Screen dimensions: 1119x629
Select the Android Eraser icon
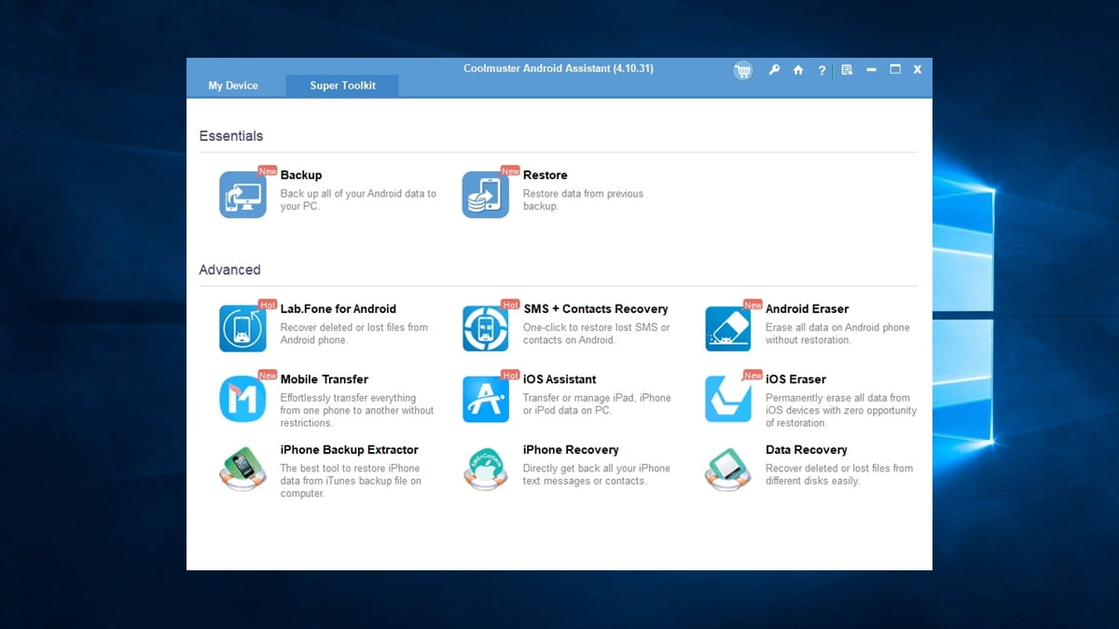tap(727, 329)
